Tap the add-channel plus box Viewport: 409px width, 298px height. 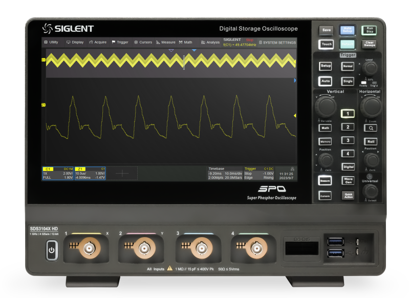coord(122,173)
